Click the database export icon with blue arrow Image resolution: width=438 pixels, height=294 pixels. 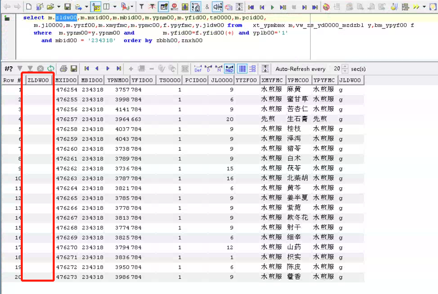(79, 6)
